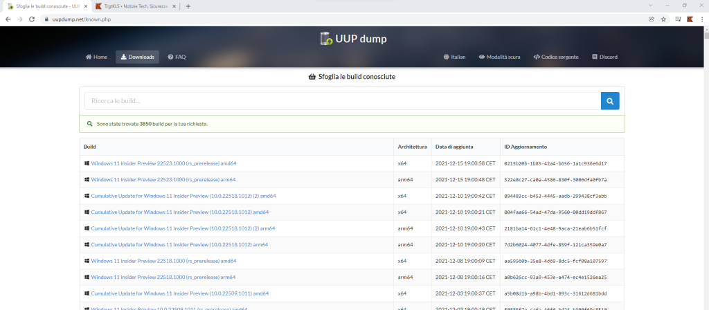Reload the page with browser refresh icon

[x=33, y=19]
